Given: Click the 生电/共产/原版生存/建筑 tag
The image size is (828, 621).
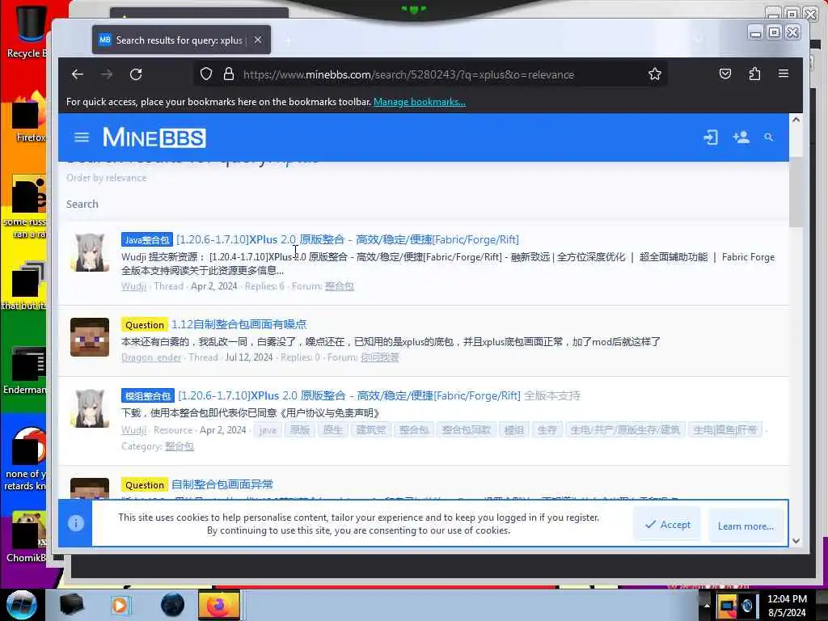Looking at the screenshot, I should click(625, 430).
